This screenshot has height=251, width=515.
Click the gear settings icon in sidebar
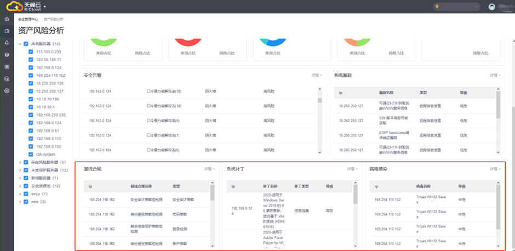click(7, 90)
